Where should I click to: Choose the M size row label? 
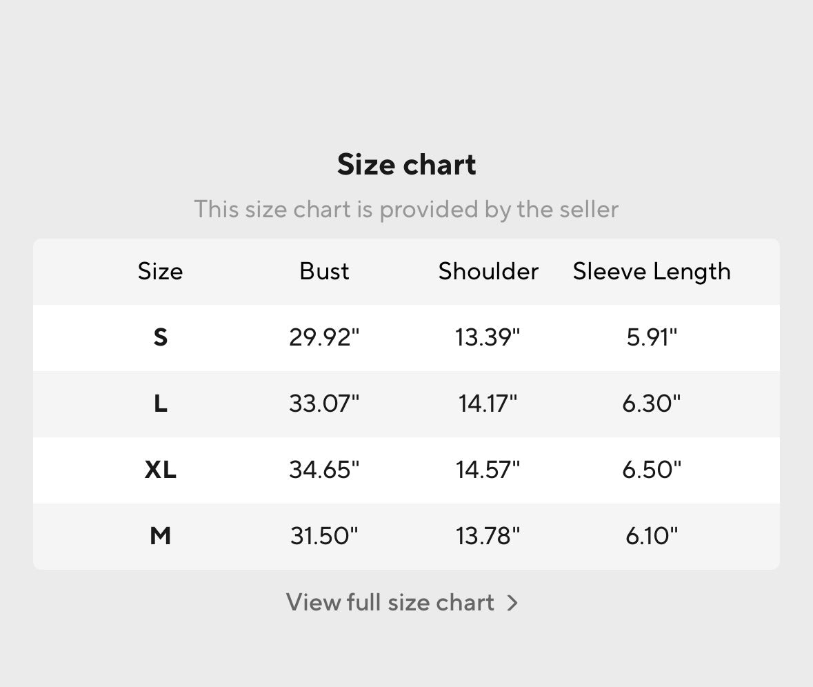point(160,535)
